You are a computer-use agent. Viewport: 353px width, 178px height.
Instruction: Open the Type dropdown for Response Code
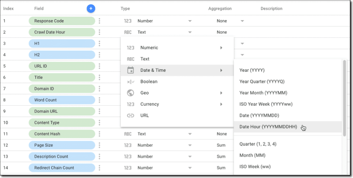coord(190,21)
